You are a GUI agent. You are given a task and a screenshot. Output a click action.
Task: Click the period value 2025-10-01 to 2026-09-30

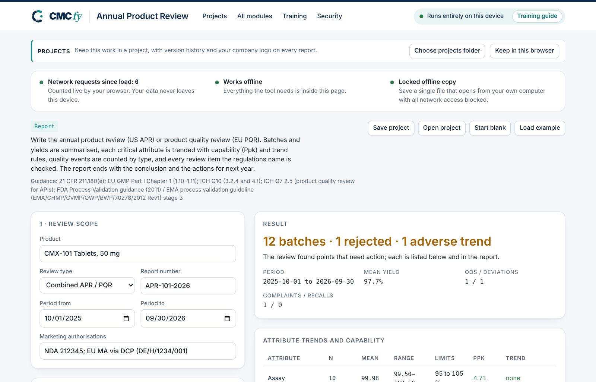[308, 282]
